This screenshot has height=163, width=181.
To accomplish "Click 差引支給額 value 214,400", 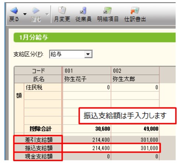I will coord(87,140).
